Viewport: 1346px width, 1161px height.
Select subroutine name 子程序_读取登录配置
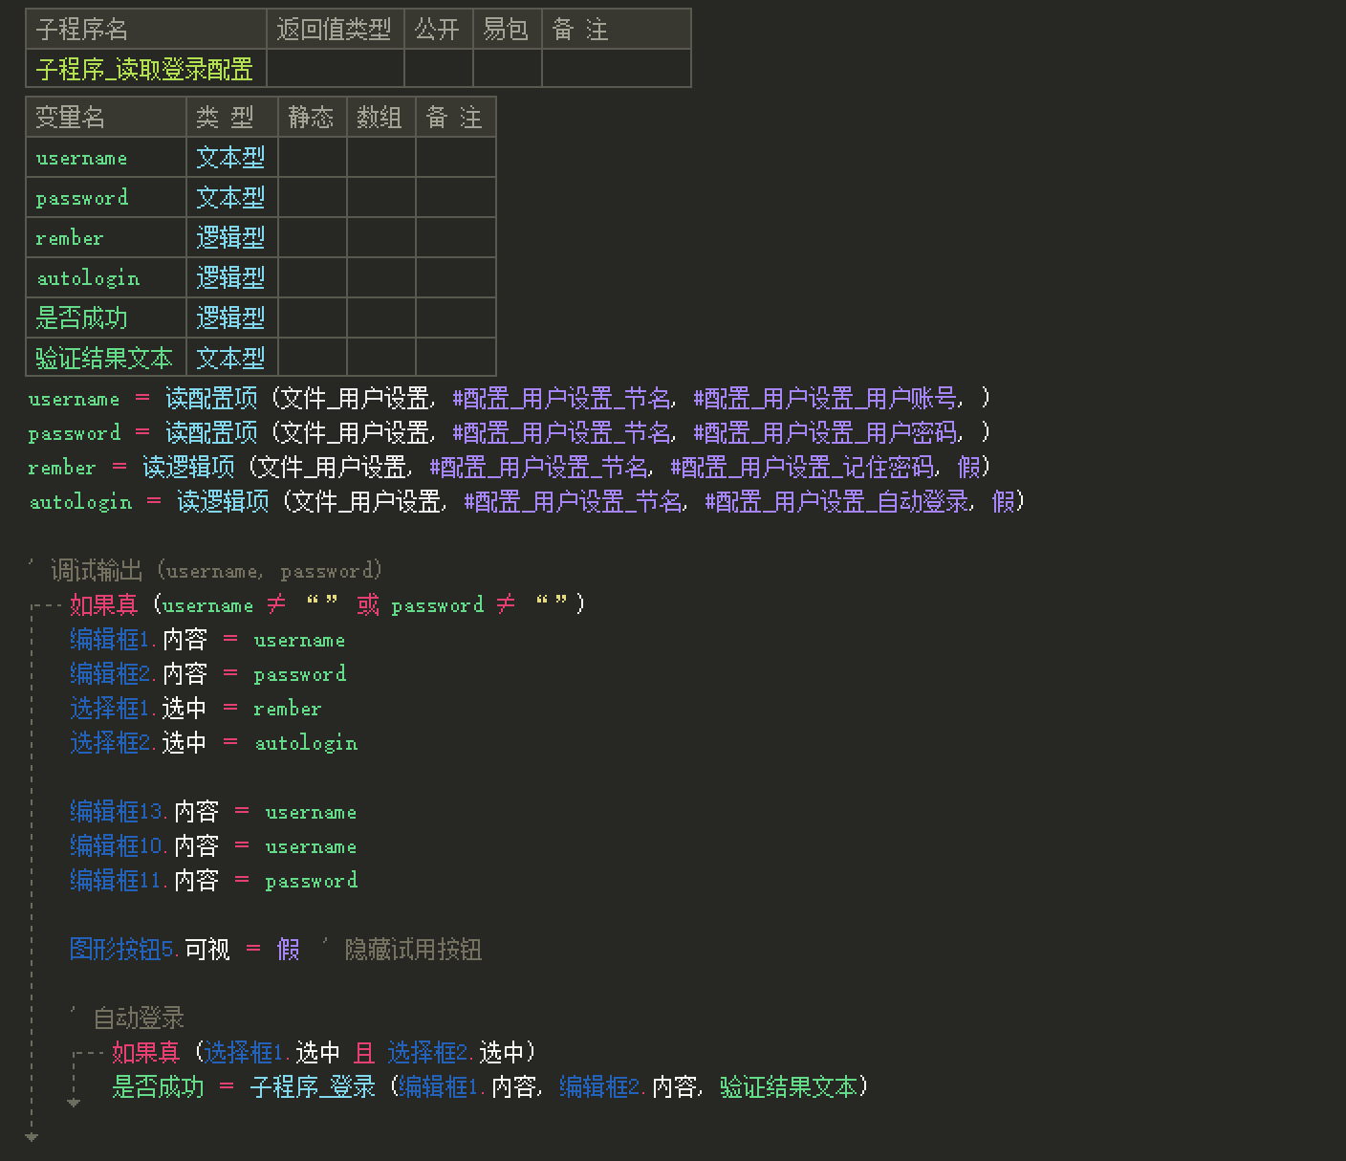144,69
